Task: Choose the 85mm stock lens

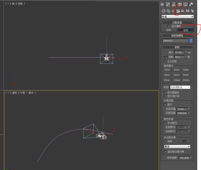Action: (167, 80)
